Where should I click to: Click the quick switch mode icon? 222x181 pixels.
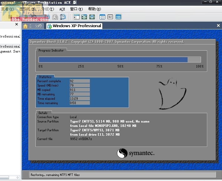[84, 17]
